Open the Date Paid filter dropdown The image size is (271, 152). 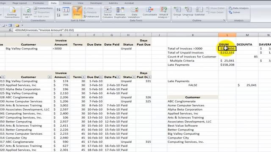point(118,77)
